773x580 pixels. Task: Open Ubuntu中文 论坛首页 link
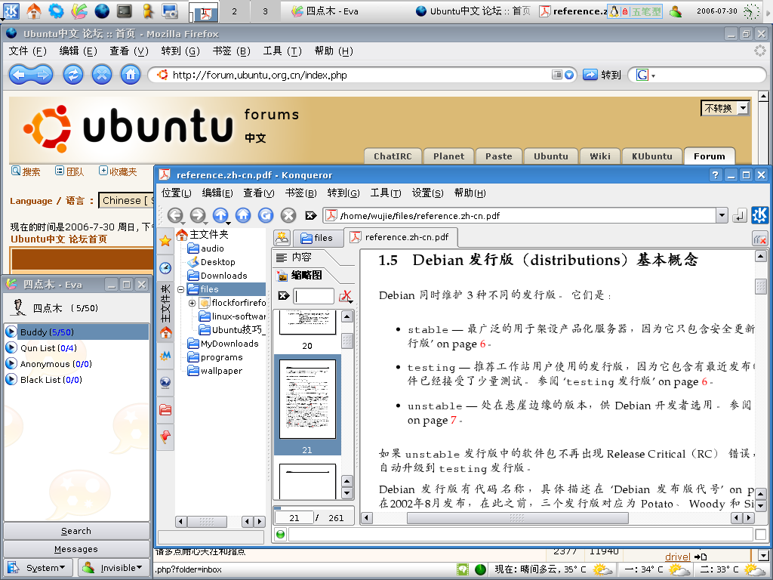tap(59, 239)
